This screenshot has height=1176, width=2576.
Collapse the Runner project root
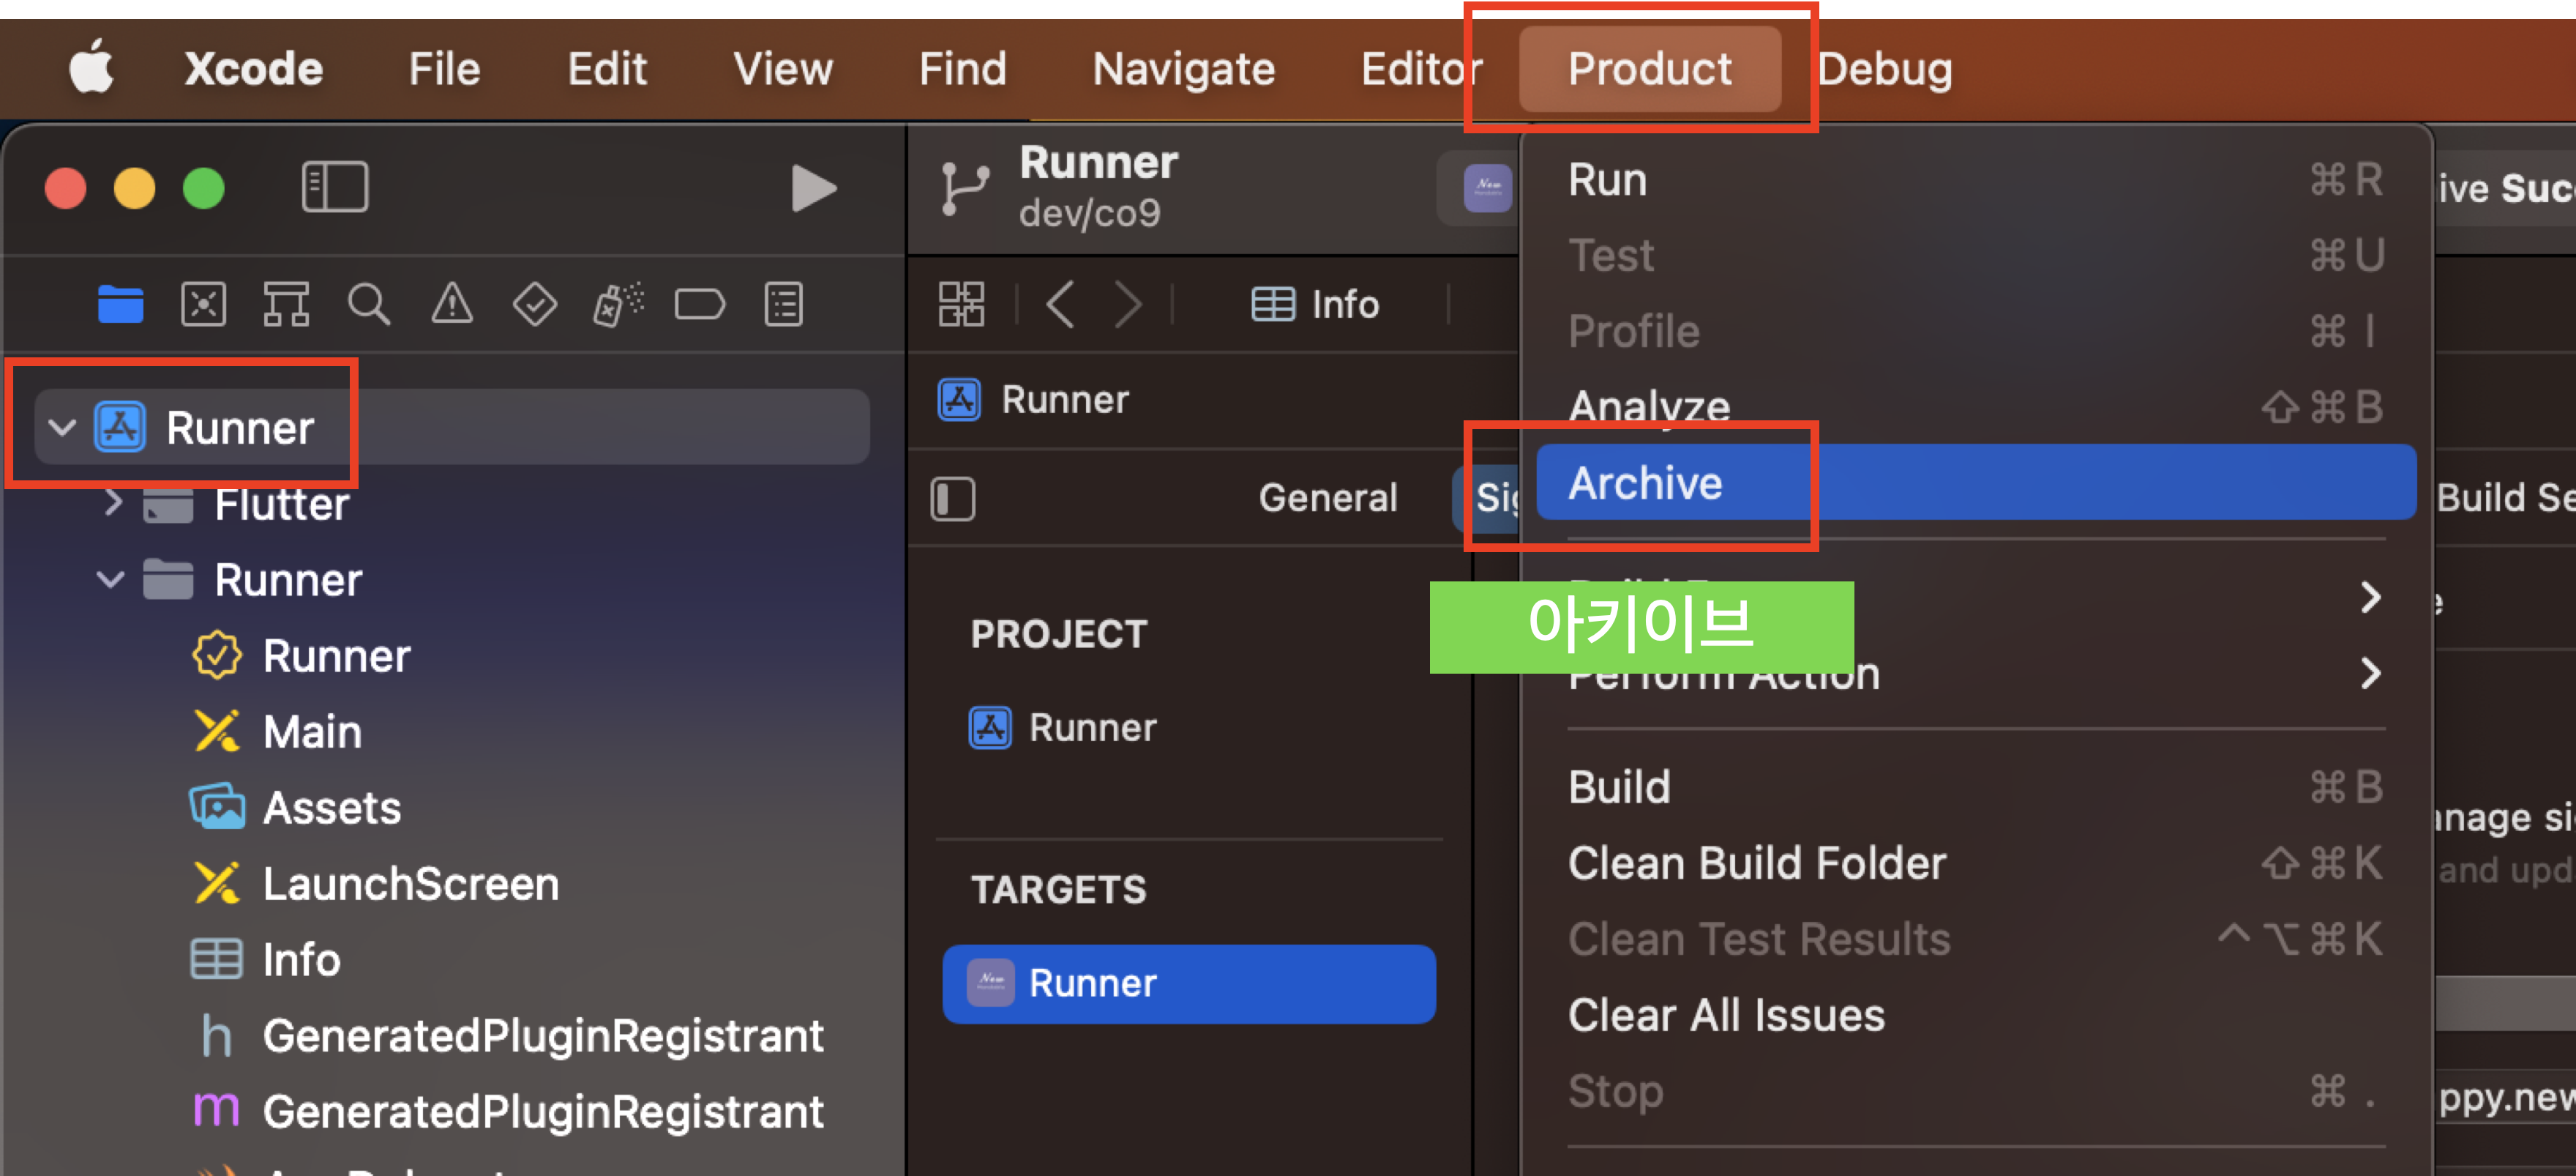point(62,428)
